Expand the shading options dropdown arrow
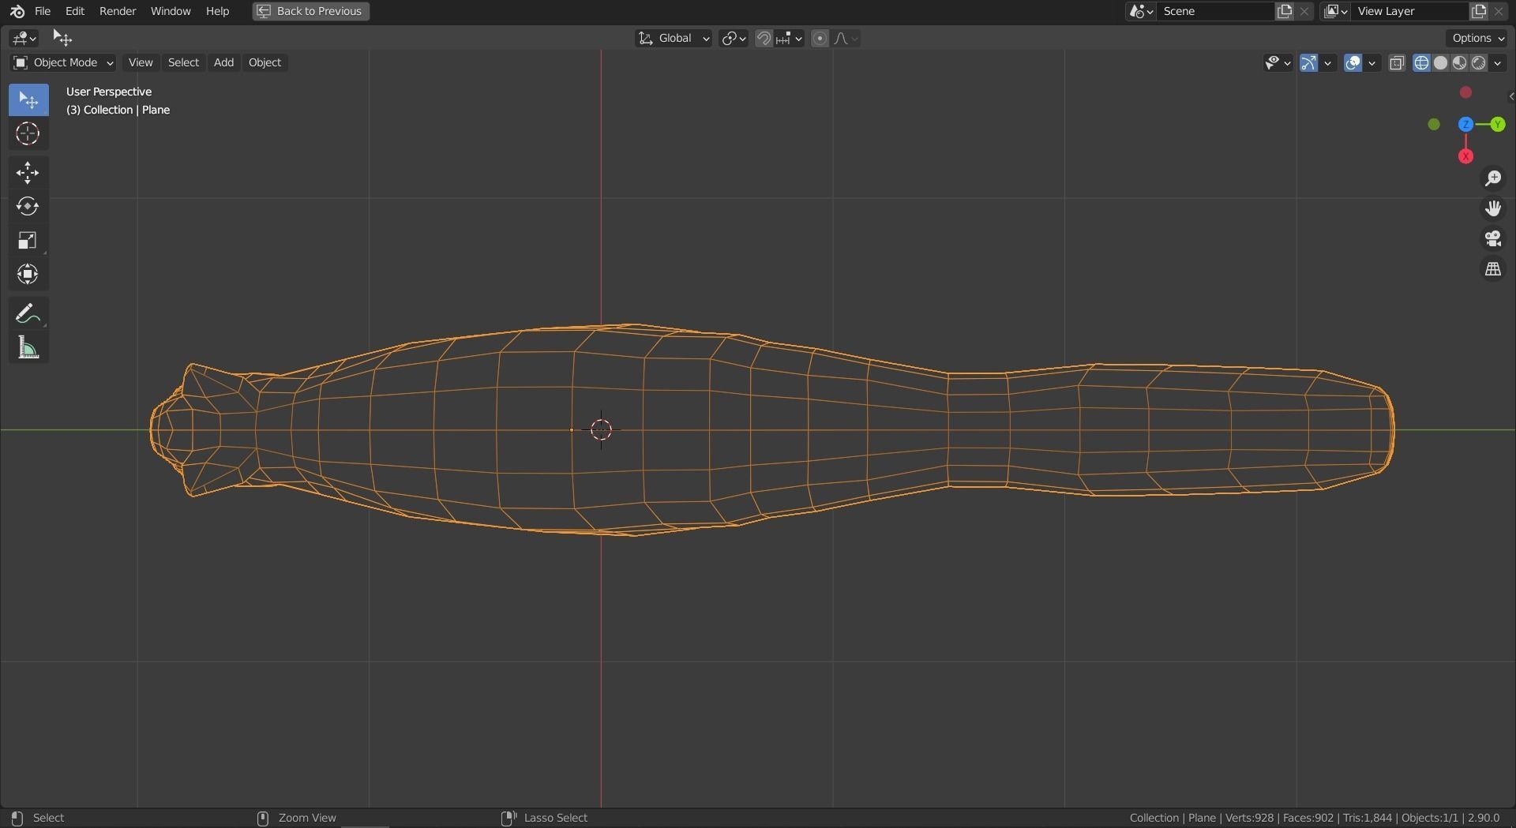The height and width of the screenshot is (828, 1516). pos(1498,63)
